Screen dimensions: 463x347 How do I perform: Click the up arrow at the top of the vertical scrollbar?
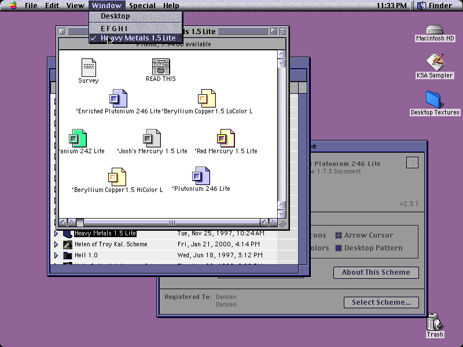pos(282,54)
